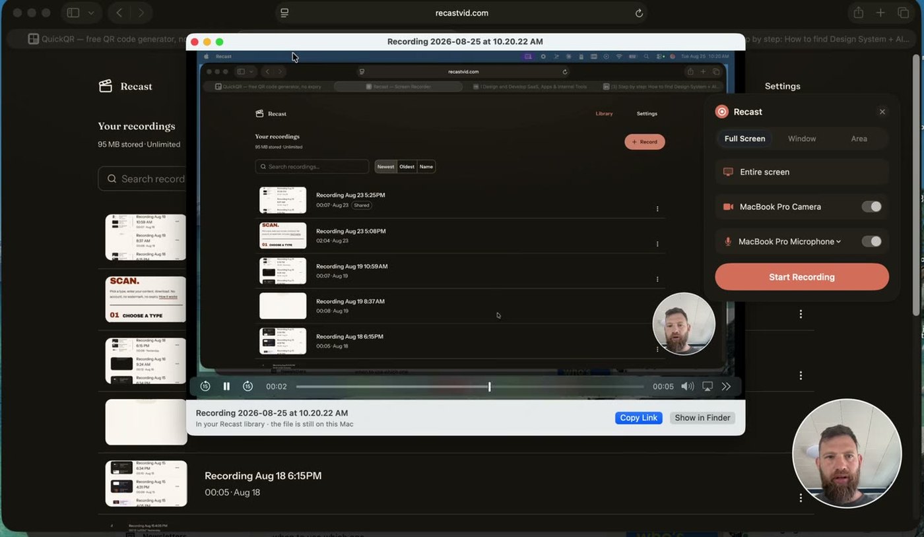The height and width of the screenshot is (537, 924).
Task: Show the Safari sidebar
Action: pyautogui.click(x=73, y=13)
